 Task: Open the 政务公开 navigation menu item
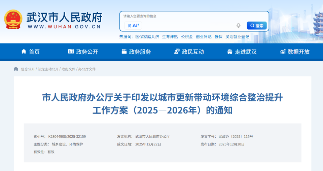(87, 52)
